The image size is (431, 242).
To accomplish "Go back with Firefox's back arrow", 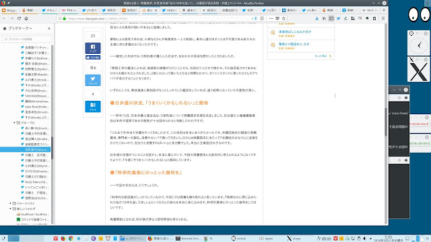I will [5, 18].
